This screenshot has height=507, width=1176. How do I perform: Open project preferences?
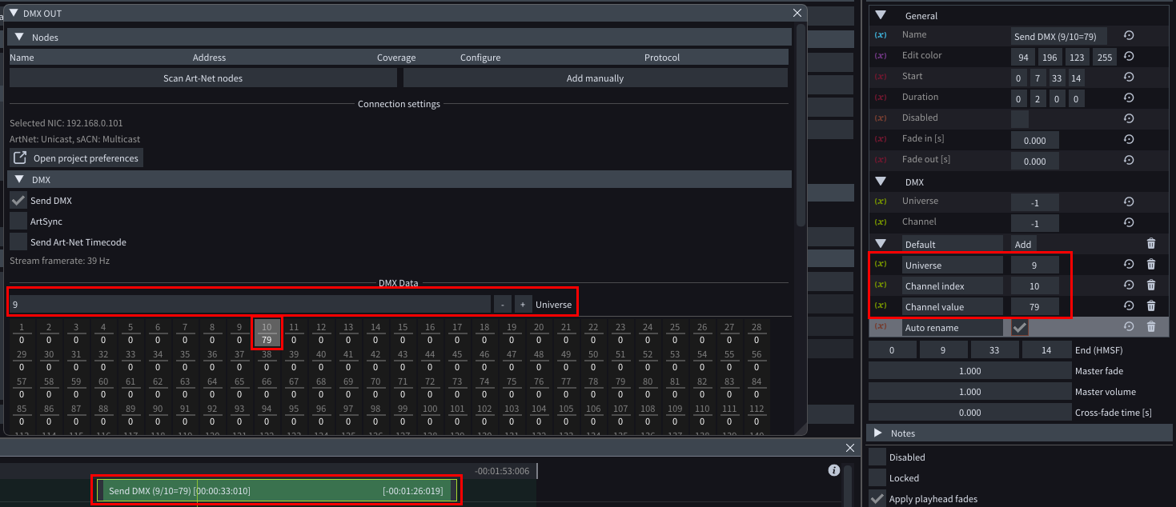(x=77, y=158)
